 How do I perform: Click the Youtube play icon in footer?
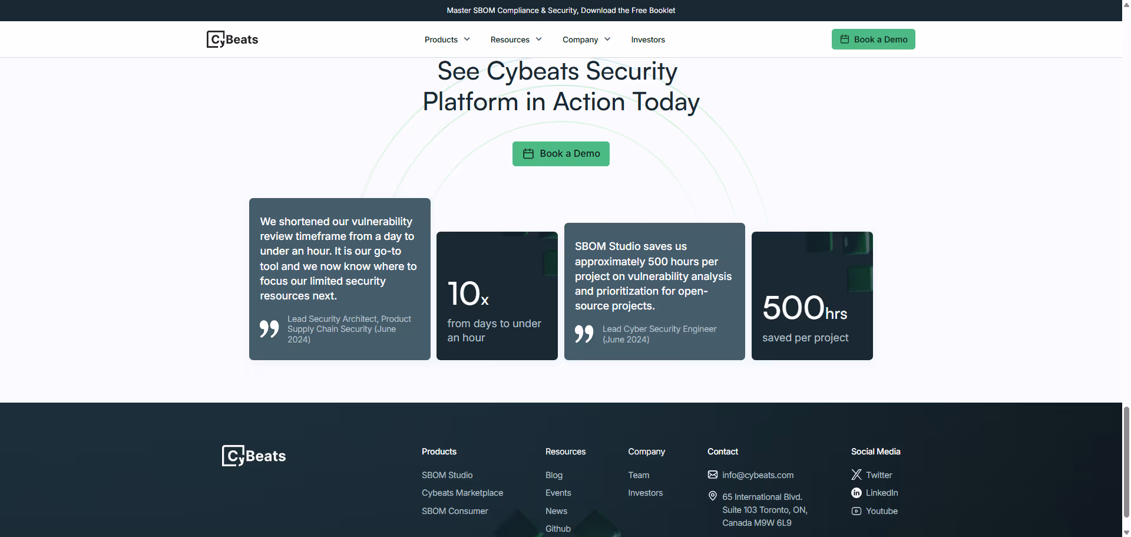856,511
